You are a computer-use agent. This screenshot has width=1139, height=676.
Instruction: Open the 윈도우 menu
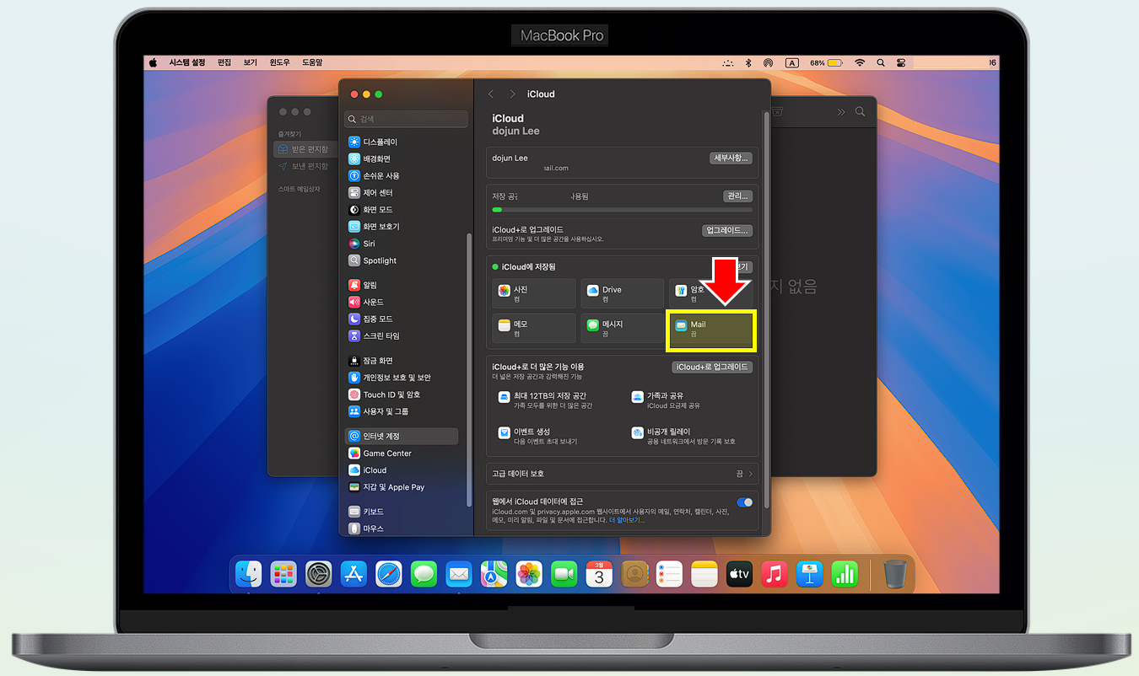[x=280, y=62]
